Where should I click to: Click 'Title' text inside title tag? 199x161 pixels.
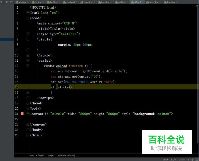point(55,29)
